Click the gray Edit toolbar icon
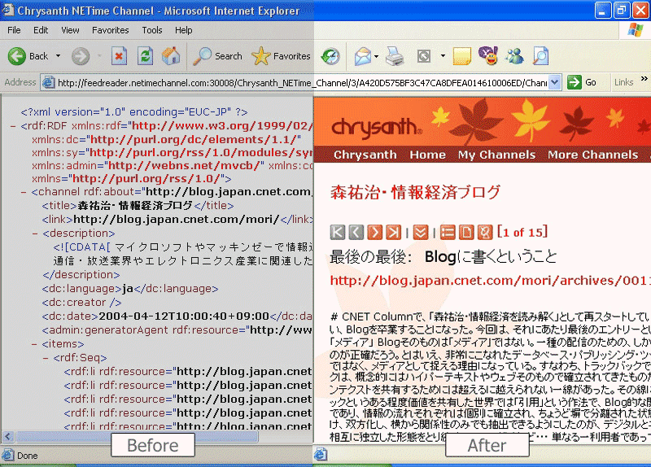Viewport: 651px width, 467px height. (x=424, y=56)
